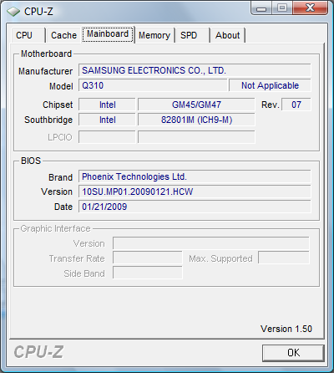Click the BIOS Date 01/21/2009 field
The image size is (334, 373).
pos(195,207)
